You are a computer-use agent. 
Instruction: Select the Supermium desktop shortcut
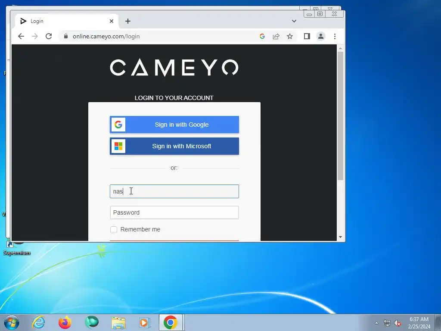(x=17, y=248)
